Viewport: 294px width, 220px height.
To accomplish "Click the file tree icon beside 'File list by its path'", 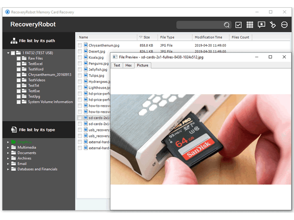I will (14, 41).
